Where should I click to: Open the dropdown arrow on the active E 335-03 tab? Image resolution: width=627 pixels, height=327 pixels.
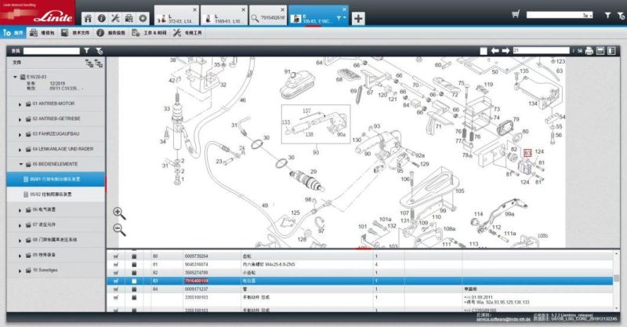[x=344, y=17]
